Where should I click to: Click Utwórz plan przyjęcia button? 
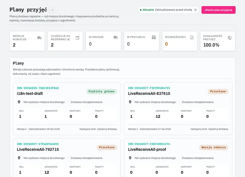[x=218, y=10]
